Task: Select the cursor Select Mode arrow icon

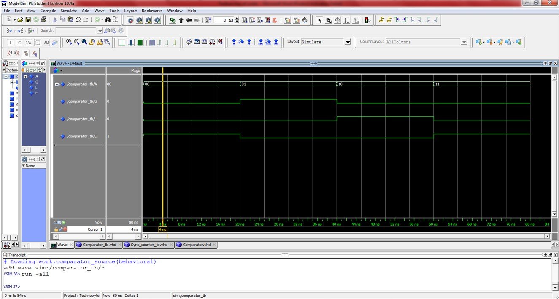Action: point(319,20)
